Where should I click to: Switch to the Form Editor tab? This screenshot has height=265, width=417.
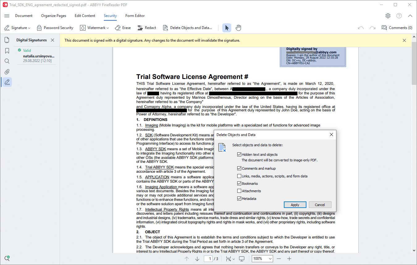(135, 16)
